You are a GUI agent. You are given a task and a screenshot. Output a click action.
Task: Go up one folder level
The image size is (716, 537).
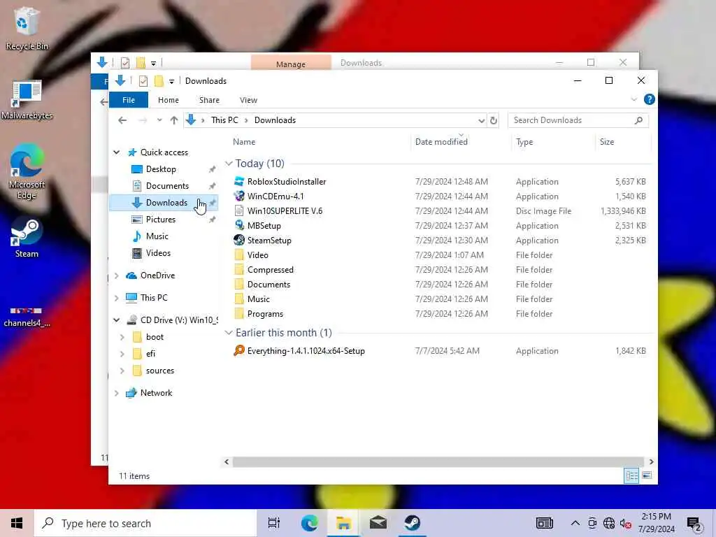(x=174, y=120)
